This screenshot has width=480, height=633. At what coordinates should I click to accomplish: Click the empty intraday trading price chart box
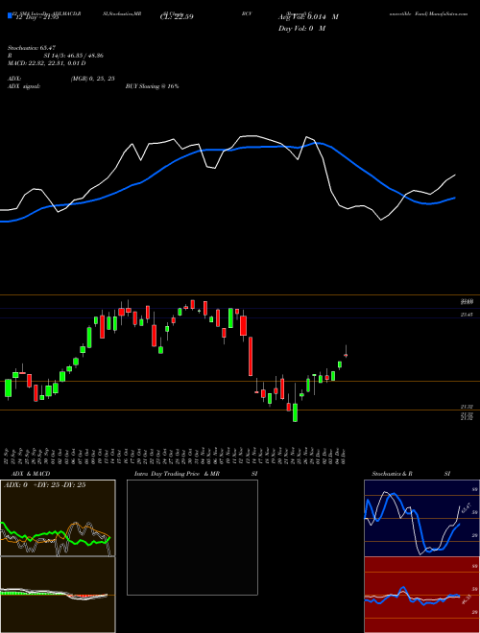[192, 537]
